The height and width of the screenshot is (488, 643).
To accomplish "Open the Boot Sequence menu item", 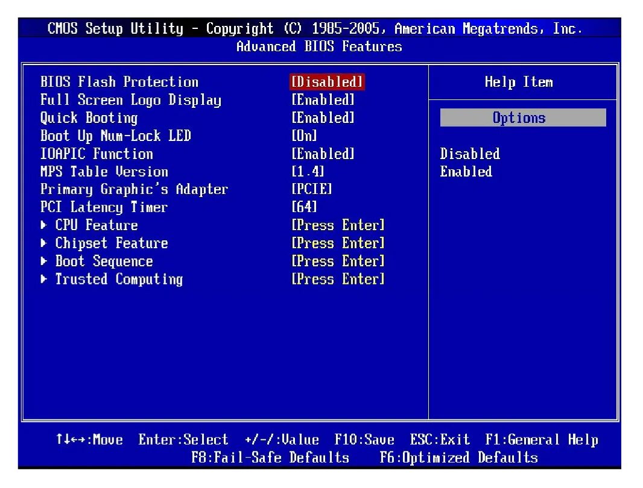I will tap(104, 261).
